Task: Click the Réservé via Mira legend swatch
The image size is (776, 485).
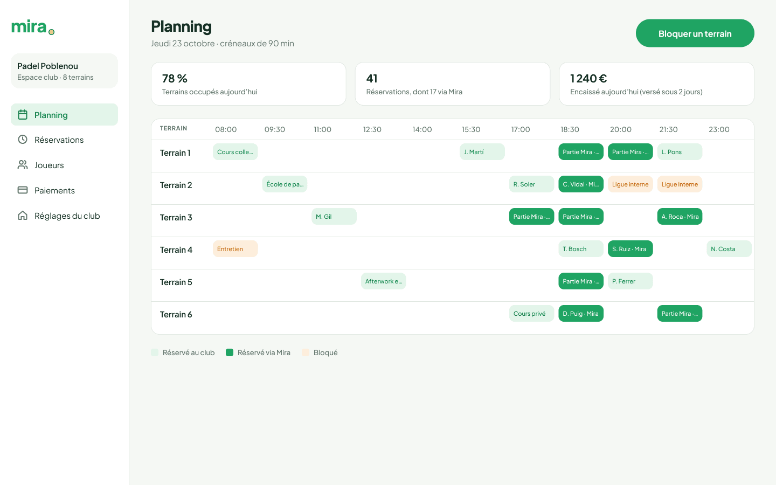Action: 230,352
